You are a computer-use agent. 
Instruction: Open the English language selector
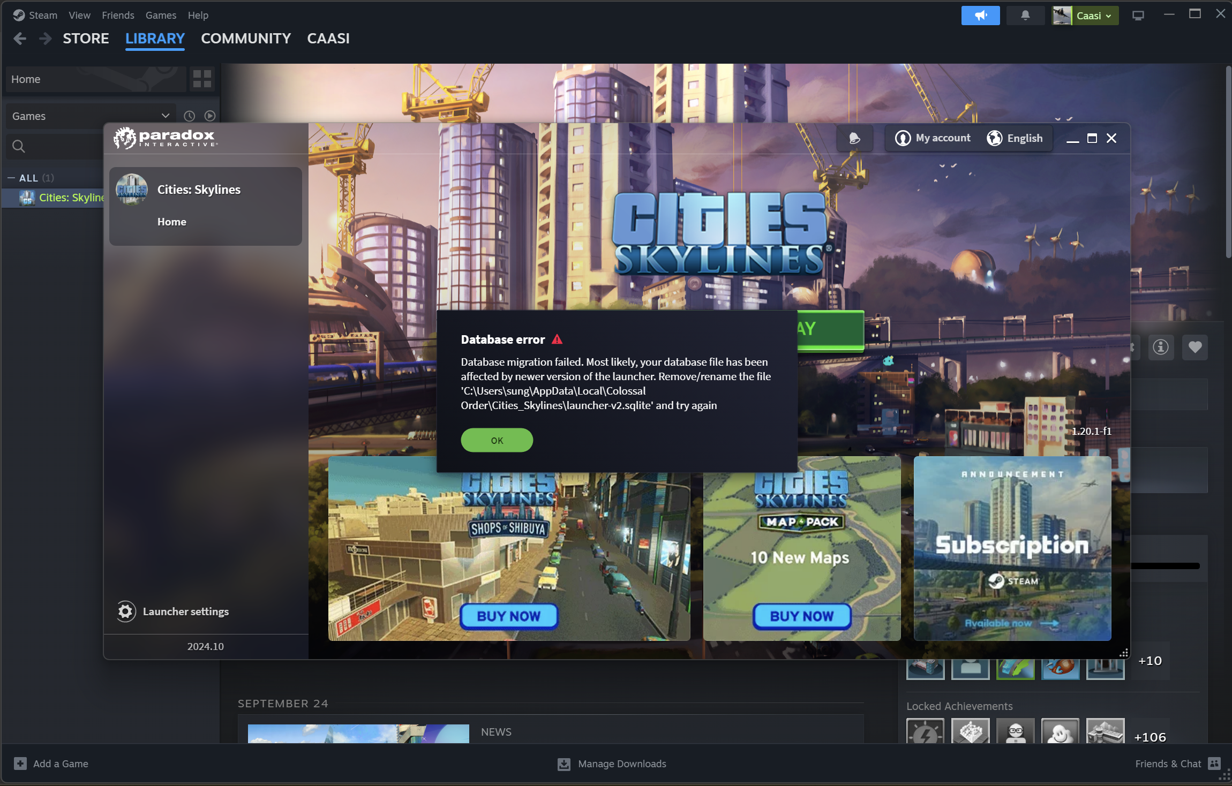coord(1015,138)
